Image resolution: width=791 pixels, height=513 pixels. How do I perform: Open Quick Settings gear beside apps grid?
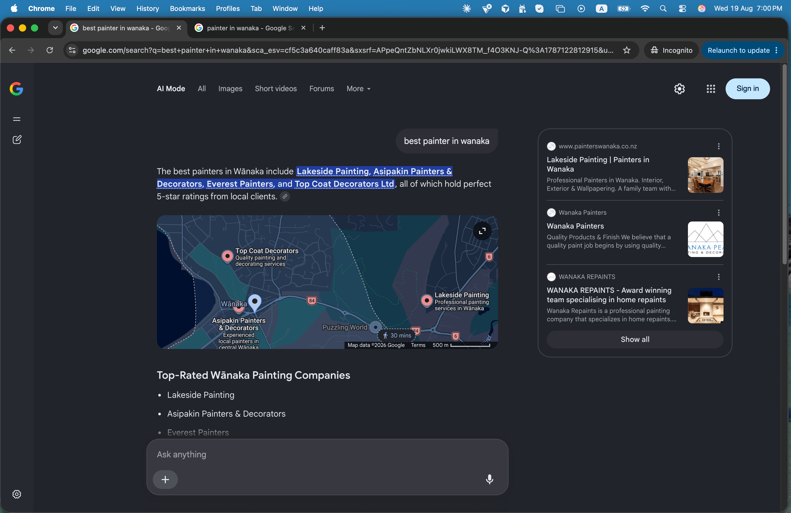click(679, 89)
